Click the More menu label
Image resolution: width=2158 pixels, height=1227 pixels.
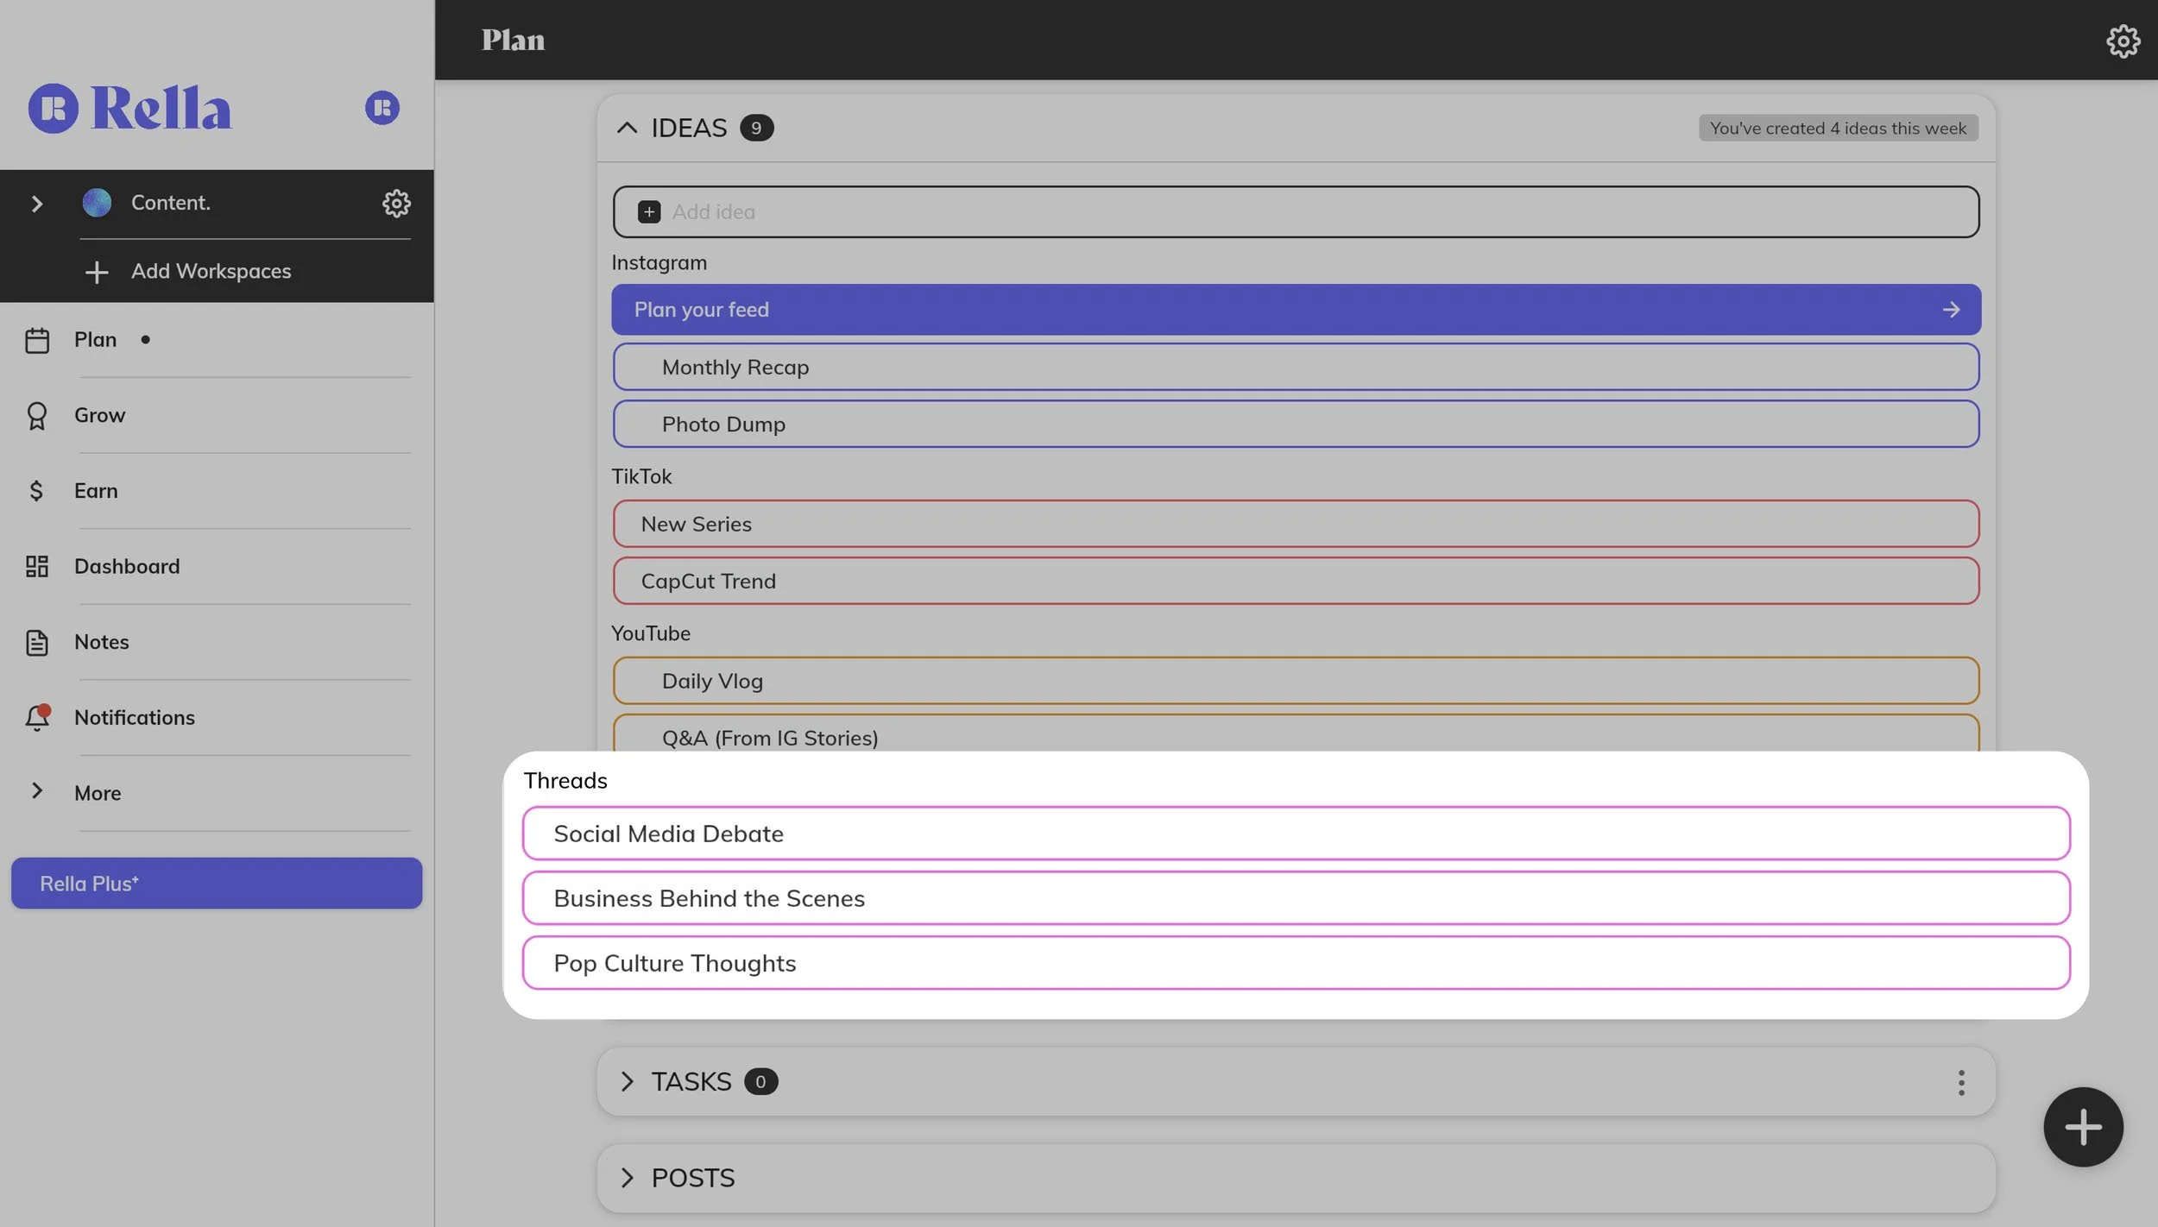(98, 794)
